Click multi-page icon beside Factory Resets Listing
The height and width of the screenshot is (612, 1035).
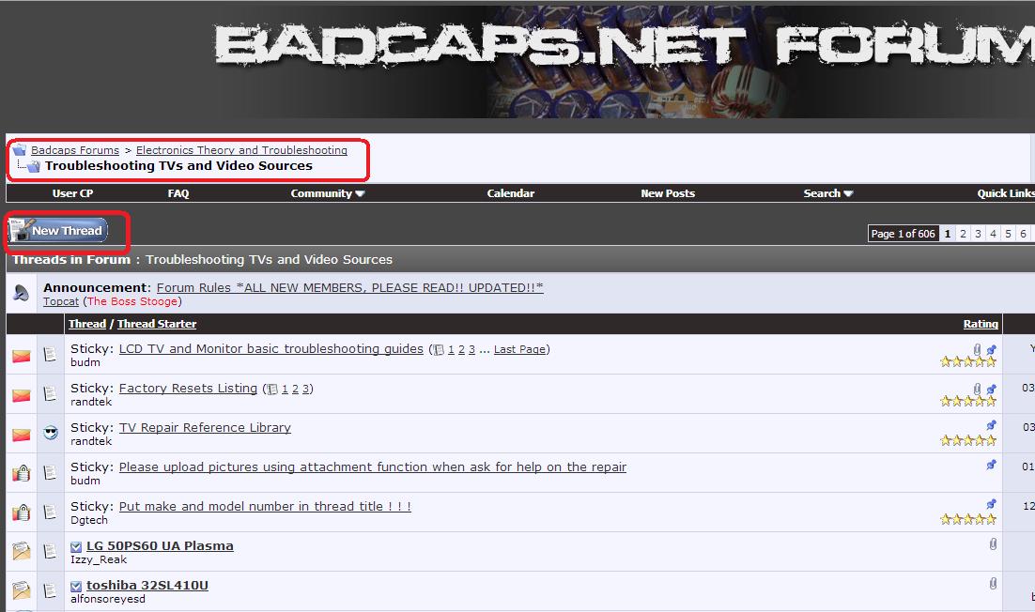coord(271,390)
